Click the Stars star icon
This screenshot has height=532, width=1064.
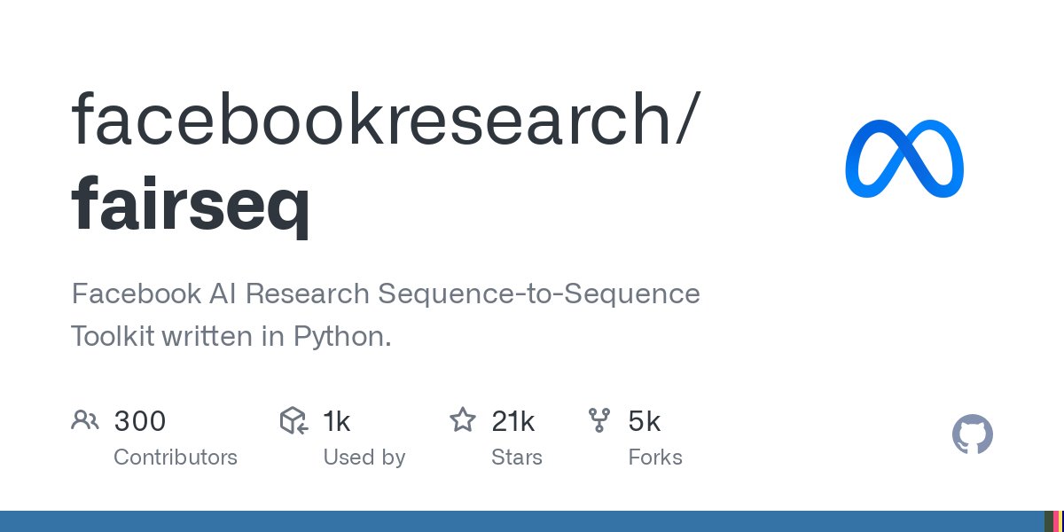click(463, 419)
